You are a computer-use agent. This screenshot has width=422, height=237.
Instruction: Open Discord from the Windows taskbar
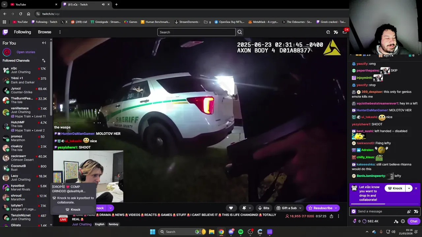231,232
